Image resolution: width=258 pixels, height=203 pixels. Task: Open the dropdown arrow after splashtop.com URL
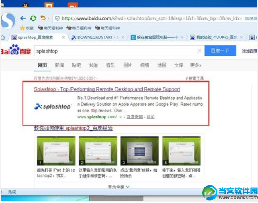[120, 117]
